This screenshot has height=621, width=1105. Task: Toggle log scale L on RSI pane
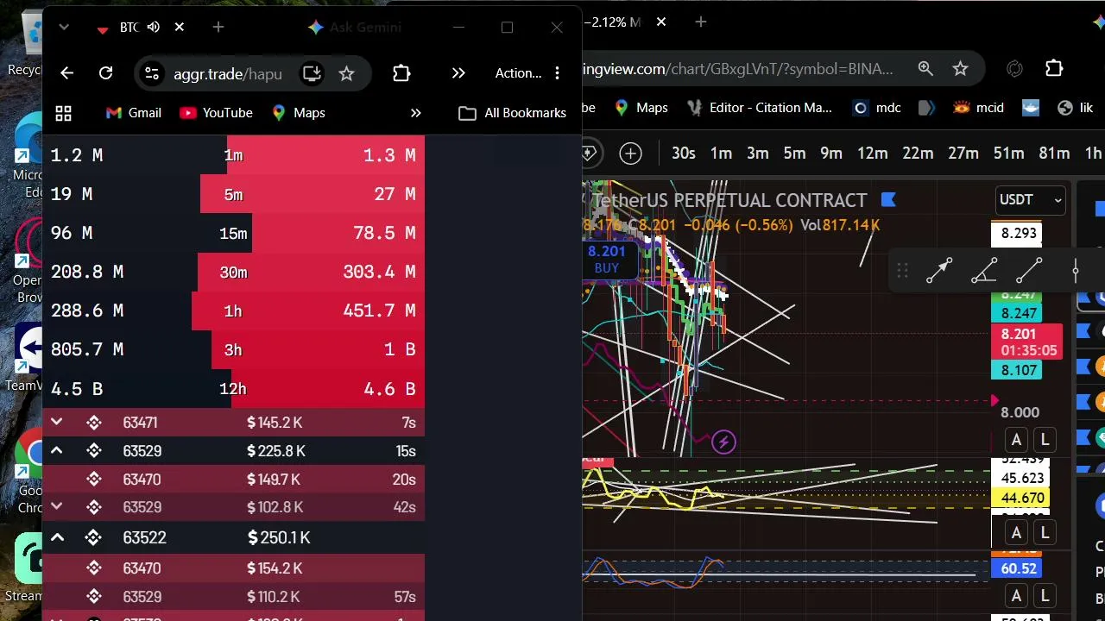click(x=1045, y=532)
